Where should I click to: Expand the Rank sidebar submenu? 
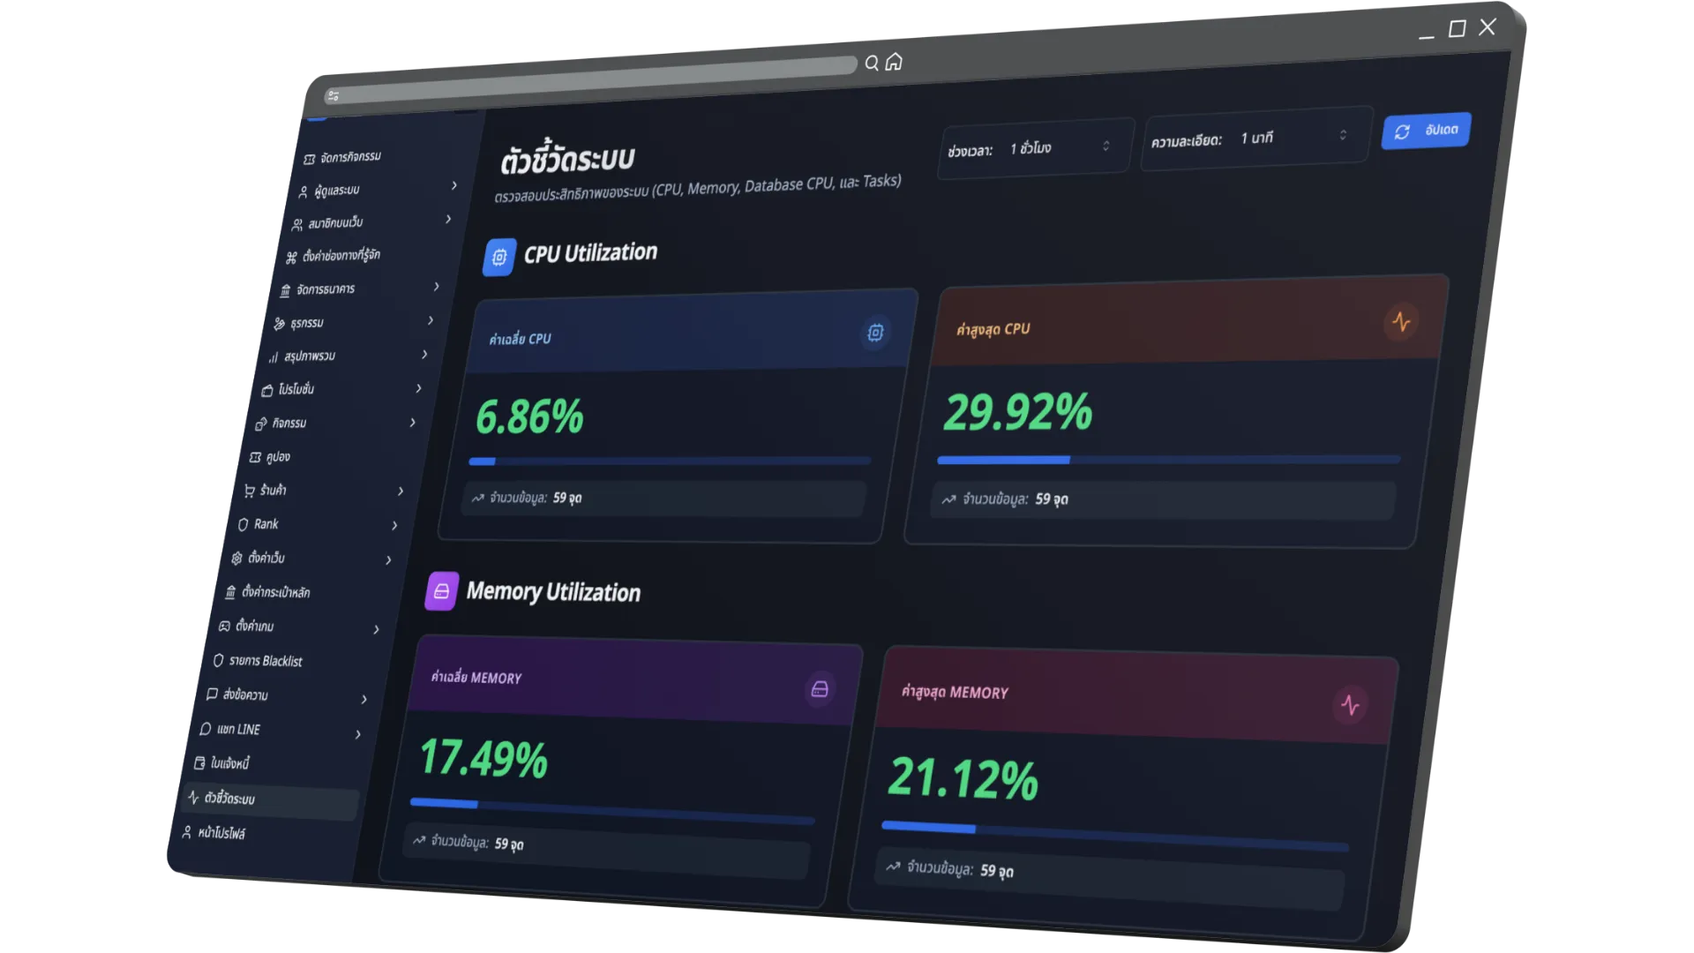coord(394,526)
